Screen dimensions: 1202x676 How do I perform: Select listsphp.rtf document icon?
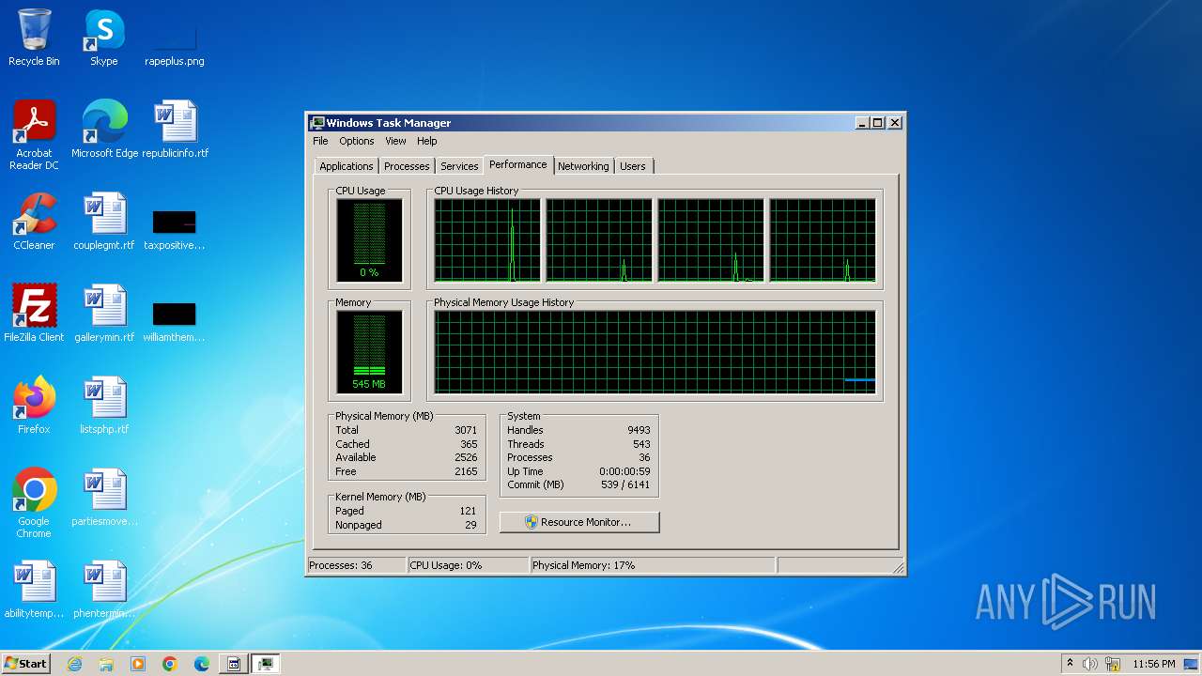pos(104,406)
